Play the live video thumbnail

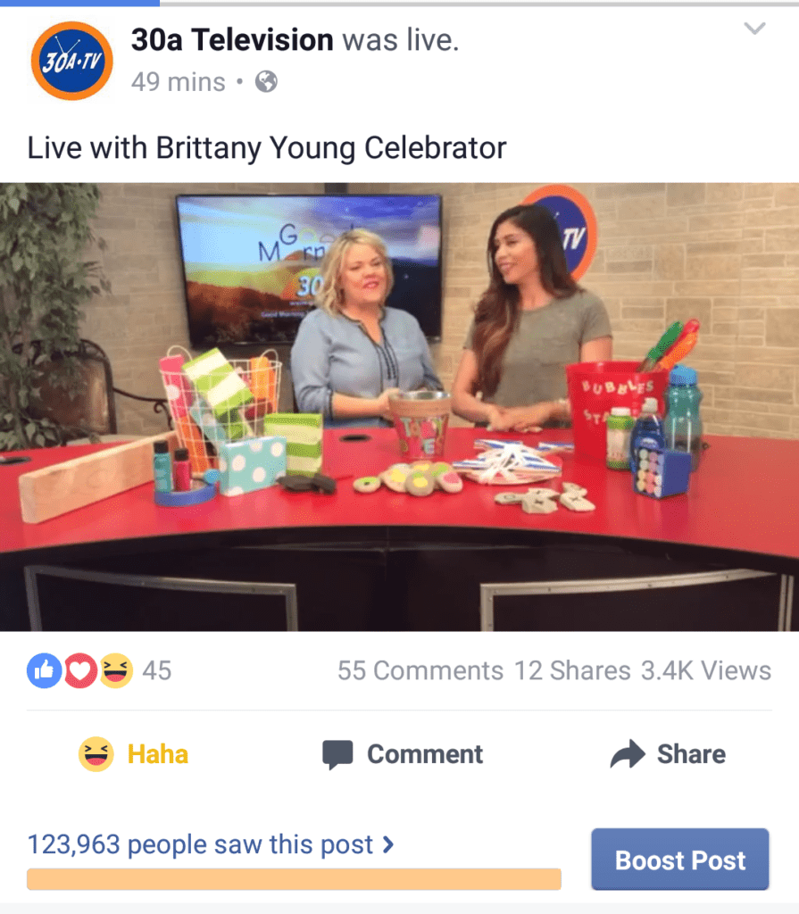pyautogui.click(x=400, y=407)
